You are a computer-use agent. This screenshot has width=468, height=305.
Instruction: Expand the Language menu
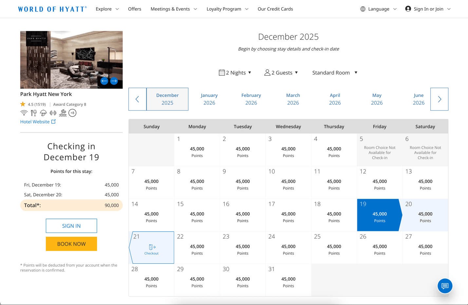[378, 9]
